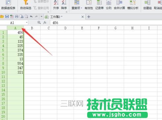Click 分列 text to columns
Image resolution: width=162 pixels, height=120 pixels.
pyautogui.click(x=109, y=5)
